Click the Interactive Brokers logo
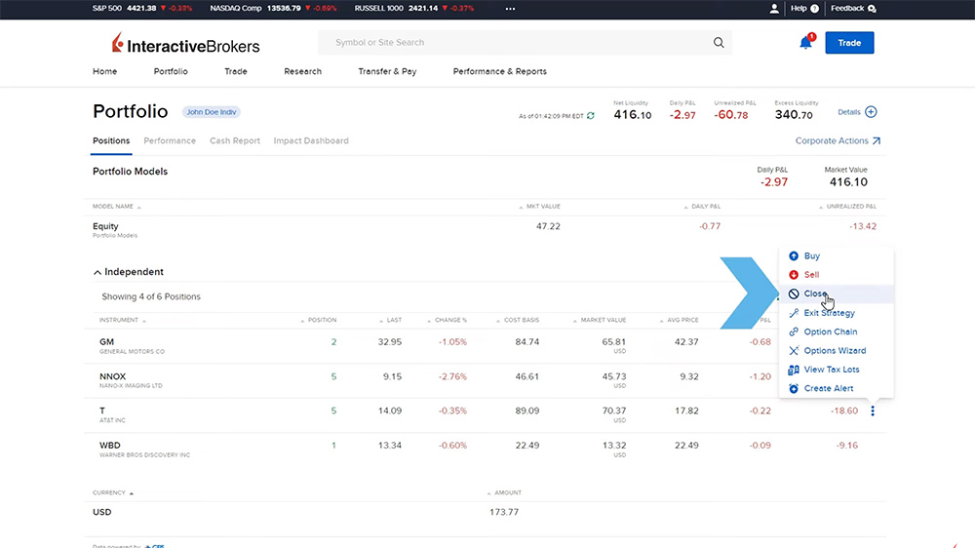 pos(185,44)
